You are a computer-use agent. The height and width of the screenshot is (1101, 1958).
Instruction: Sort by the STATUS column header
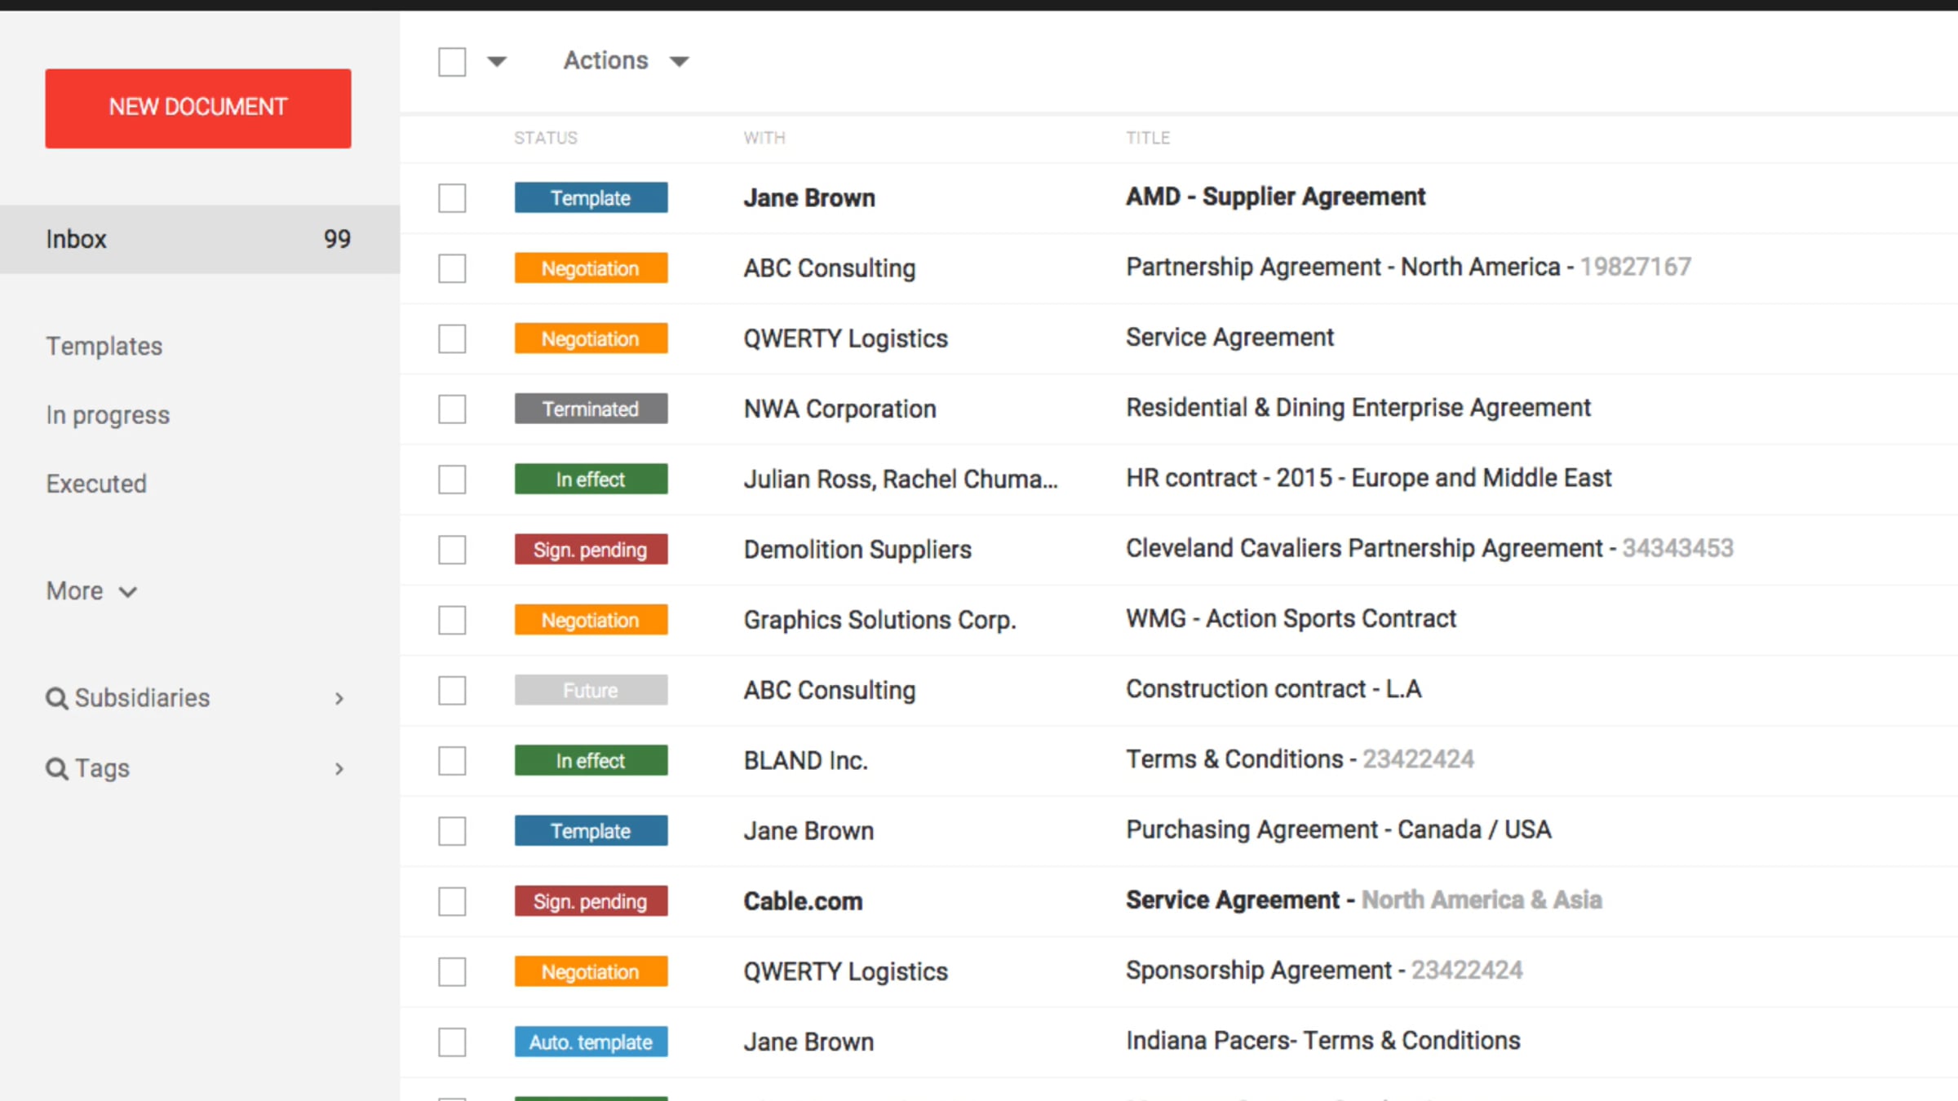(x=546, y=138)
